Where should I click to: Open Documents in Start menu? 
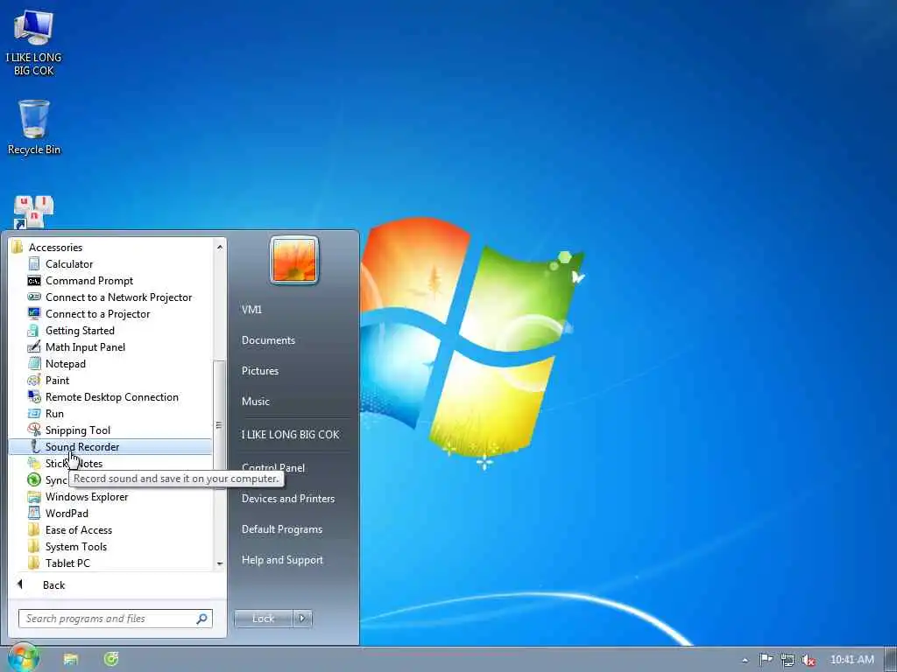[x=268, y=340]
